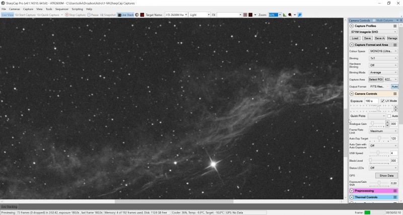Open the Cameras menu
The image size is (403, 215).
15,9
